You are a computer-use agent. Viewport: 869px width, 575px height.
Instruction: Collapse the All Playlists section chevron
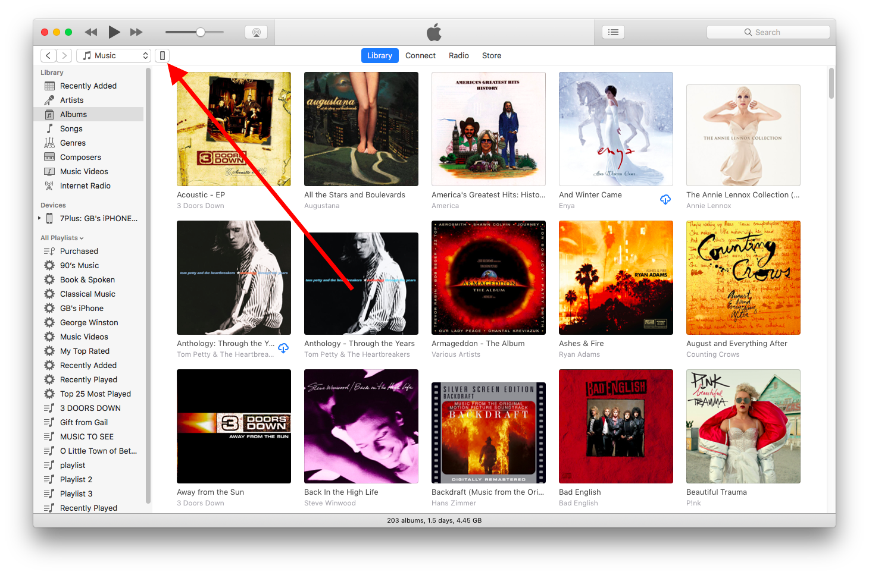pos(82,238)
